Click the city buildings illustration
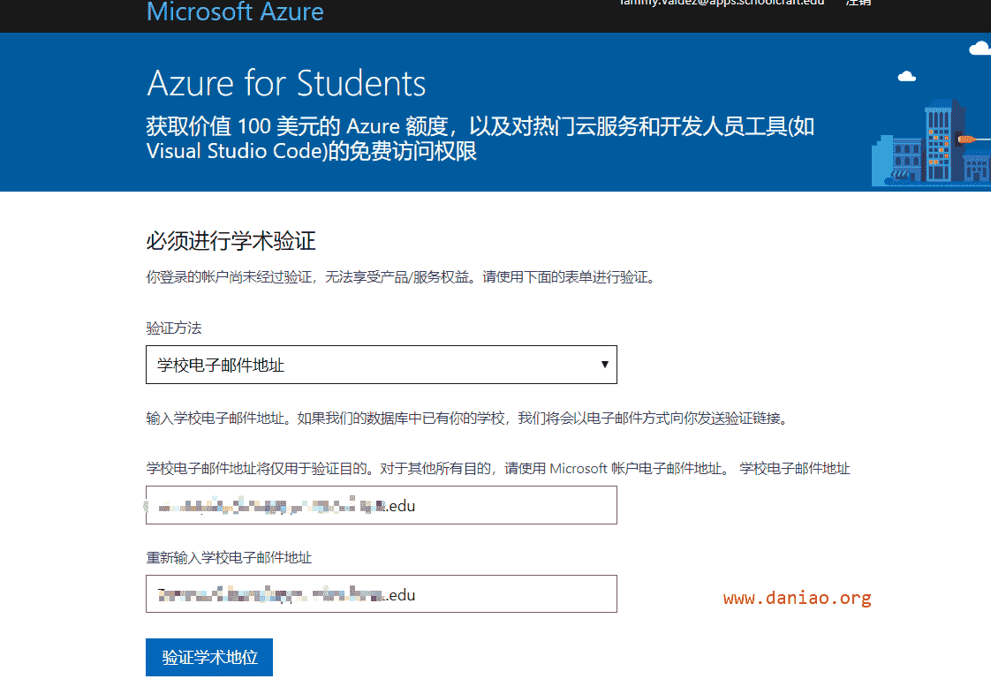Image resolution: width=991 pixels, height=694 pixels. pyautogui.click(x=931, y=143)
